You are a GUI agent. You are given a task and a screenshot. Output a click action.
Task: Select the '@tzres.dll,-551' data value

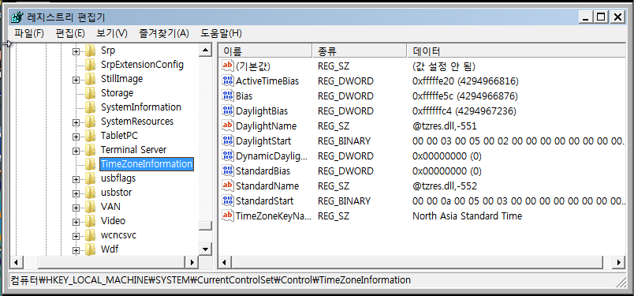pos(445,126)
